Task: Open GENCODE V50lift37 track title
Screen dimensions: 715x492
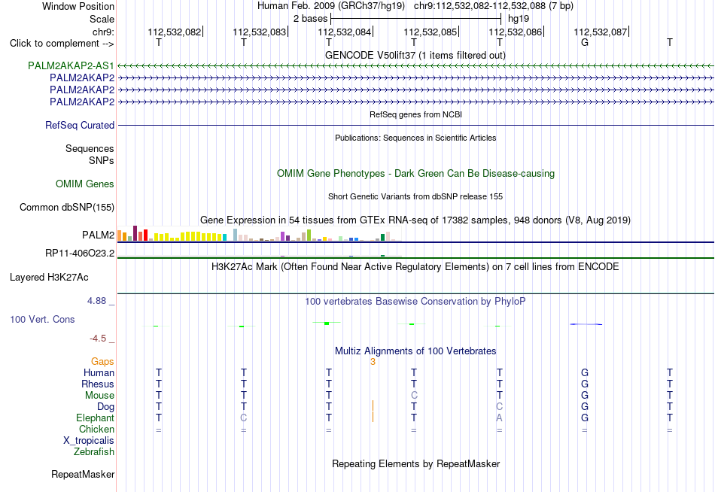Action: pos(415,55)
